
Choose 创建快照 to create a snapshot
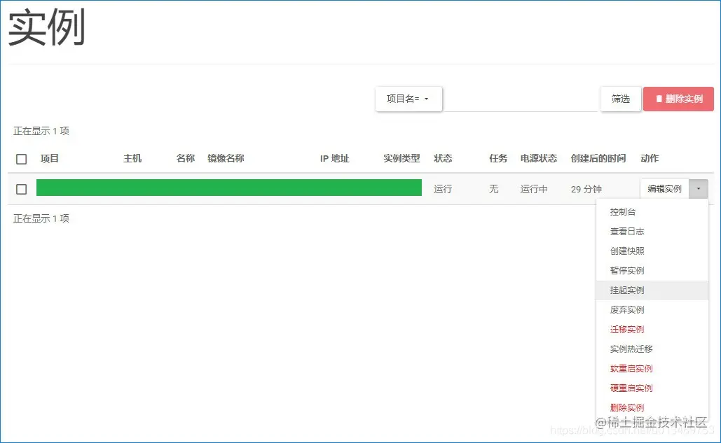click(x=626, y=251)
